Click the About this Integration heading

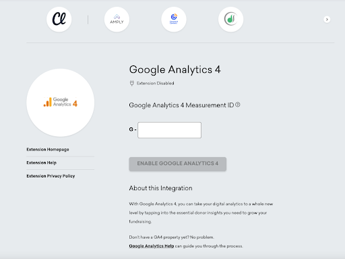(x=160, y=188)
